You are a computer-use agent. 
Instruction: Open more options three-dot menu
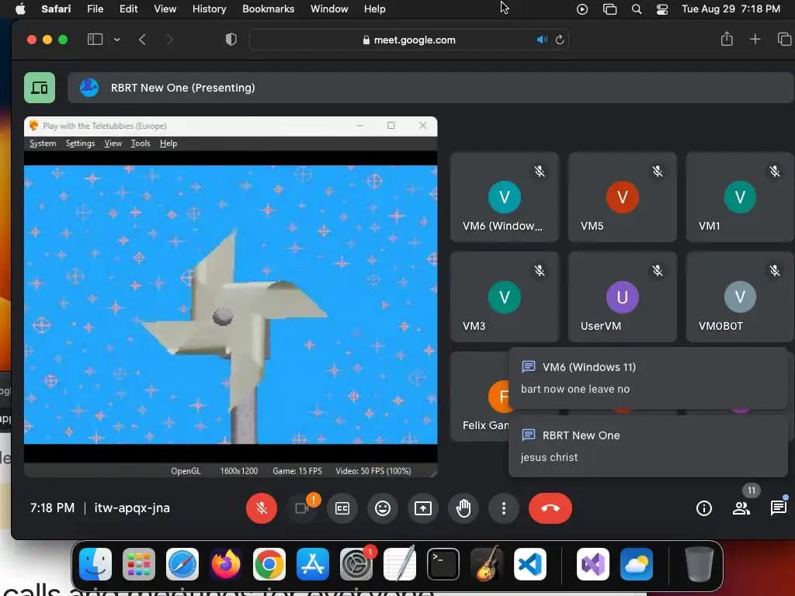503,508
